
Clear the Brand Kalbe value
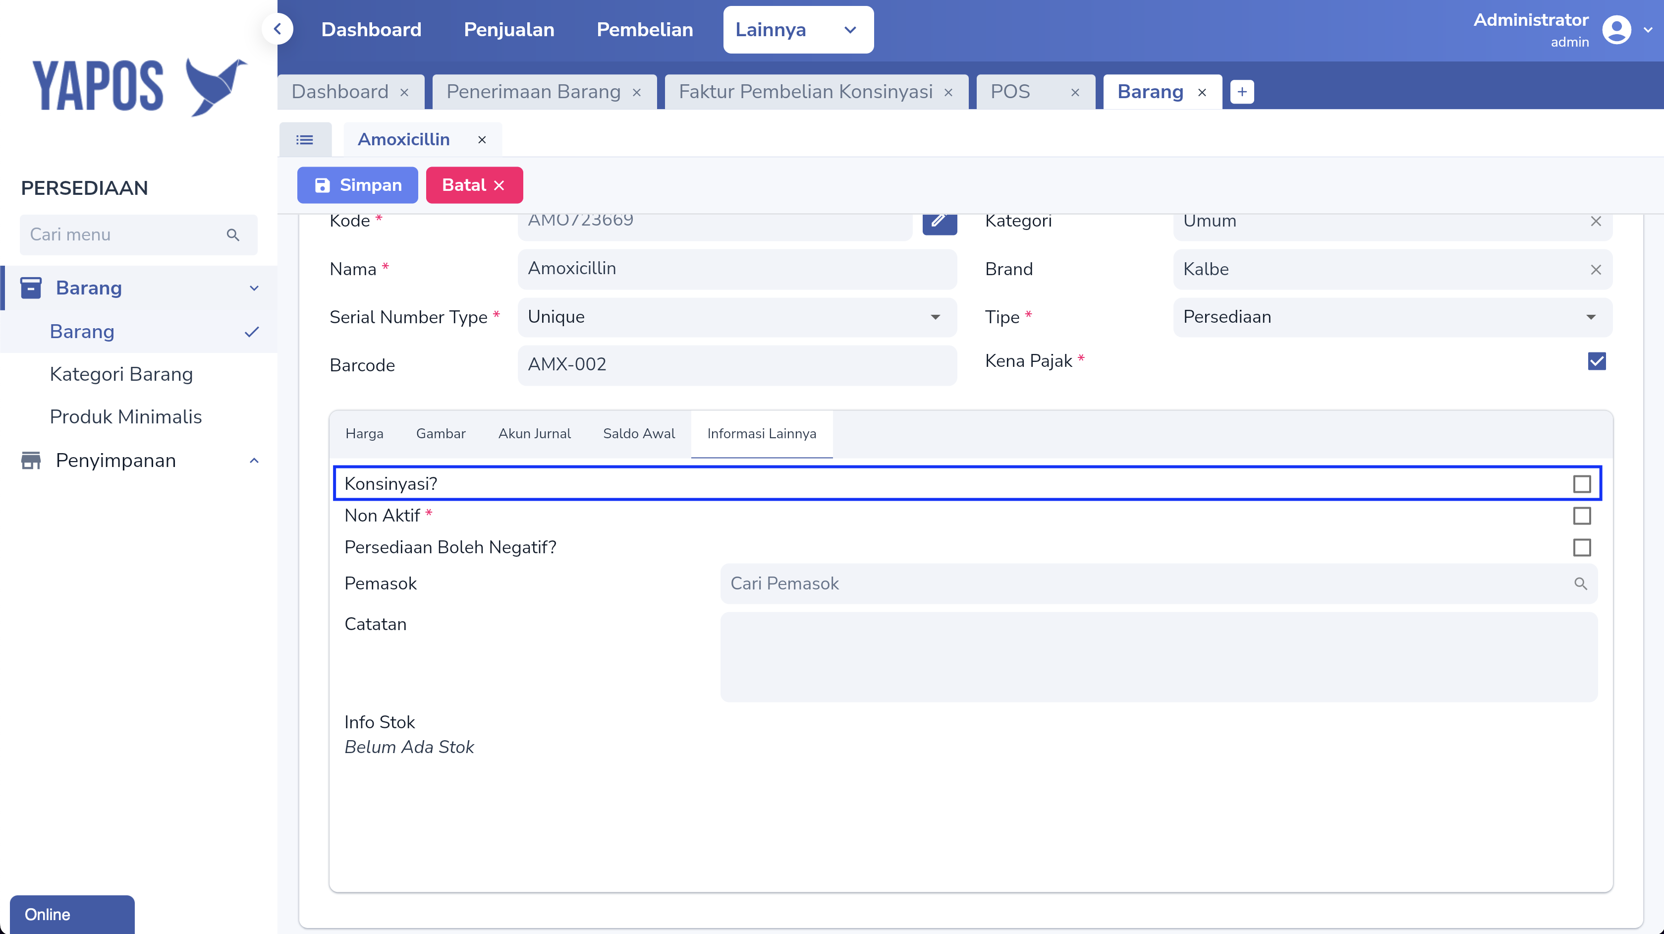(x=1596, y=270)
